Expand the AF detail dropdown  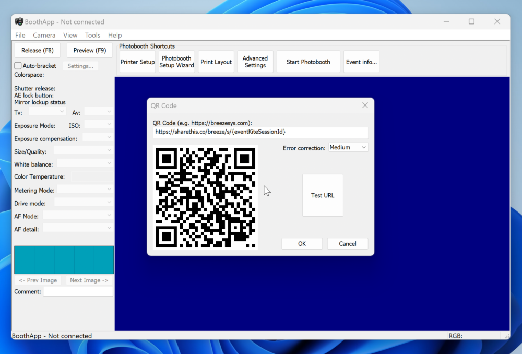click(78, 229)
